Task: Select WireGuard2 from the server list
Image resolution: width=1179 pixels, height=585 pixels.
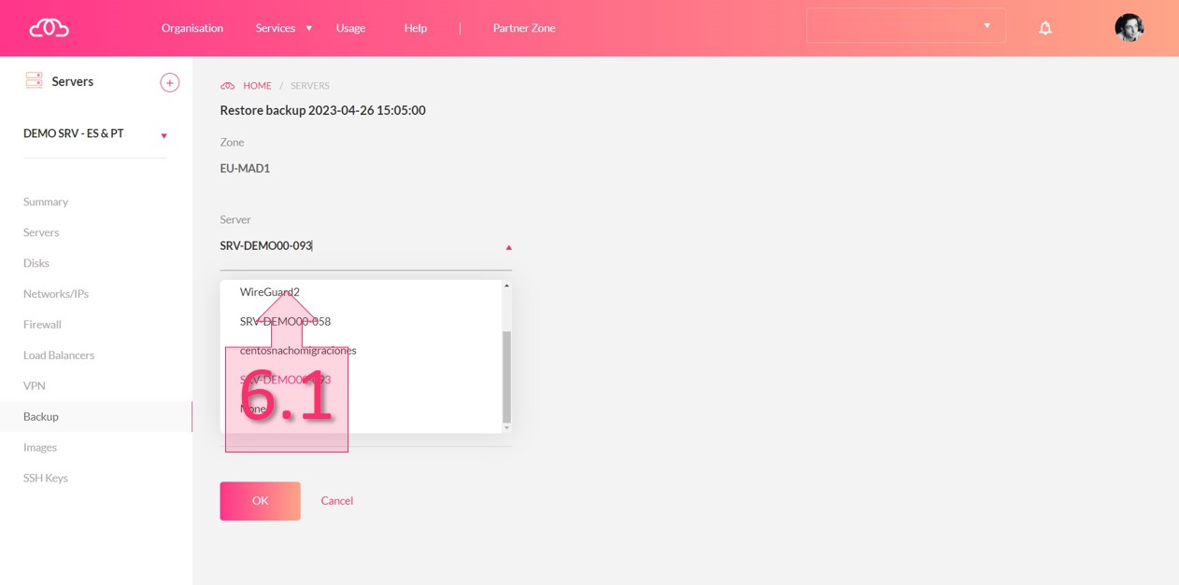Action: (270, 292)
